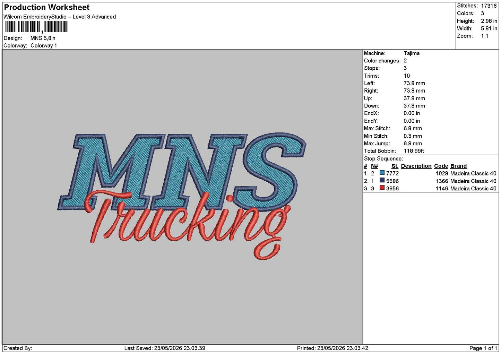The width and height of the screenshot is (501, 354).
Task: Click the height value '2.98 in'
Action: pos(489,21)
